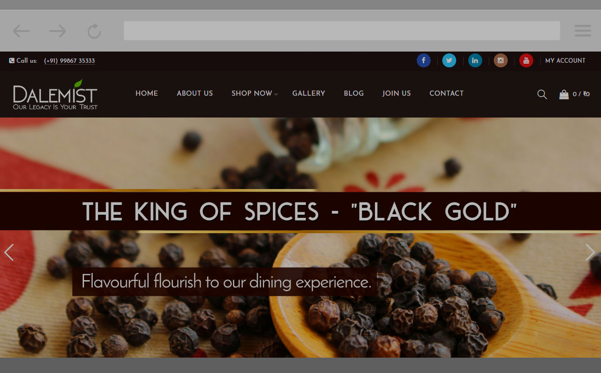Advance to next slide with right arrow
Screen dimensions: 601x373
click(590, 252)
